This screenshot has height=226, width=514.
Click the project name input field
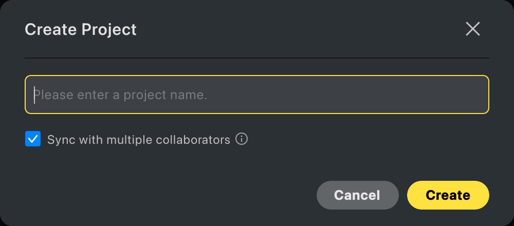(x=256, y=95)
